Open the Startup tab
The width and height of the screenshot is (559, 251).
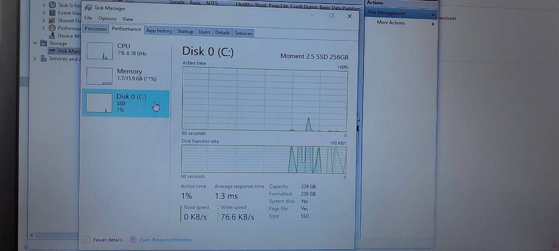(185, 32)
